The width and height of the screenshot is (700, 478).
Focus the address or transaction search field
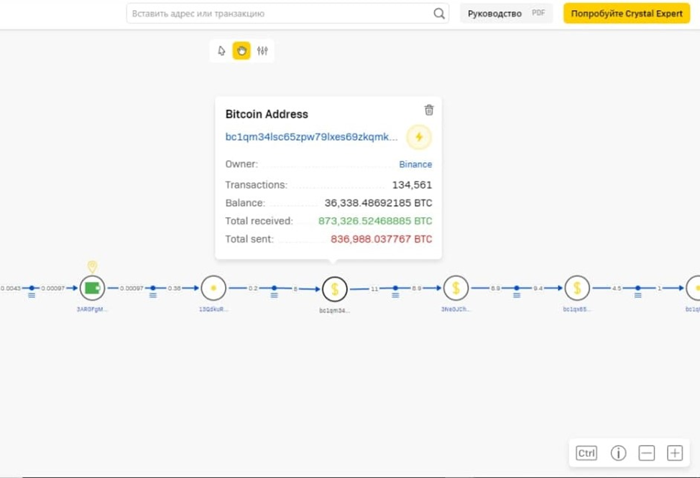287,14
